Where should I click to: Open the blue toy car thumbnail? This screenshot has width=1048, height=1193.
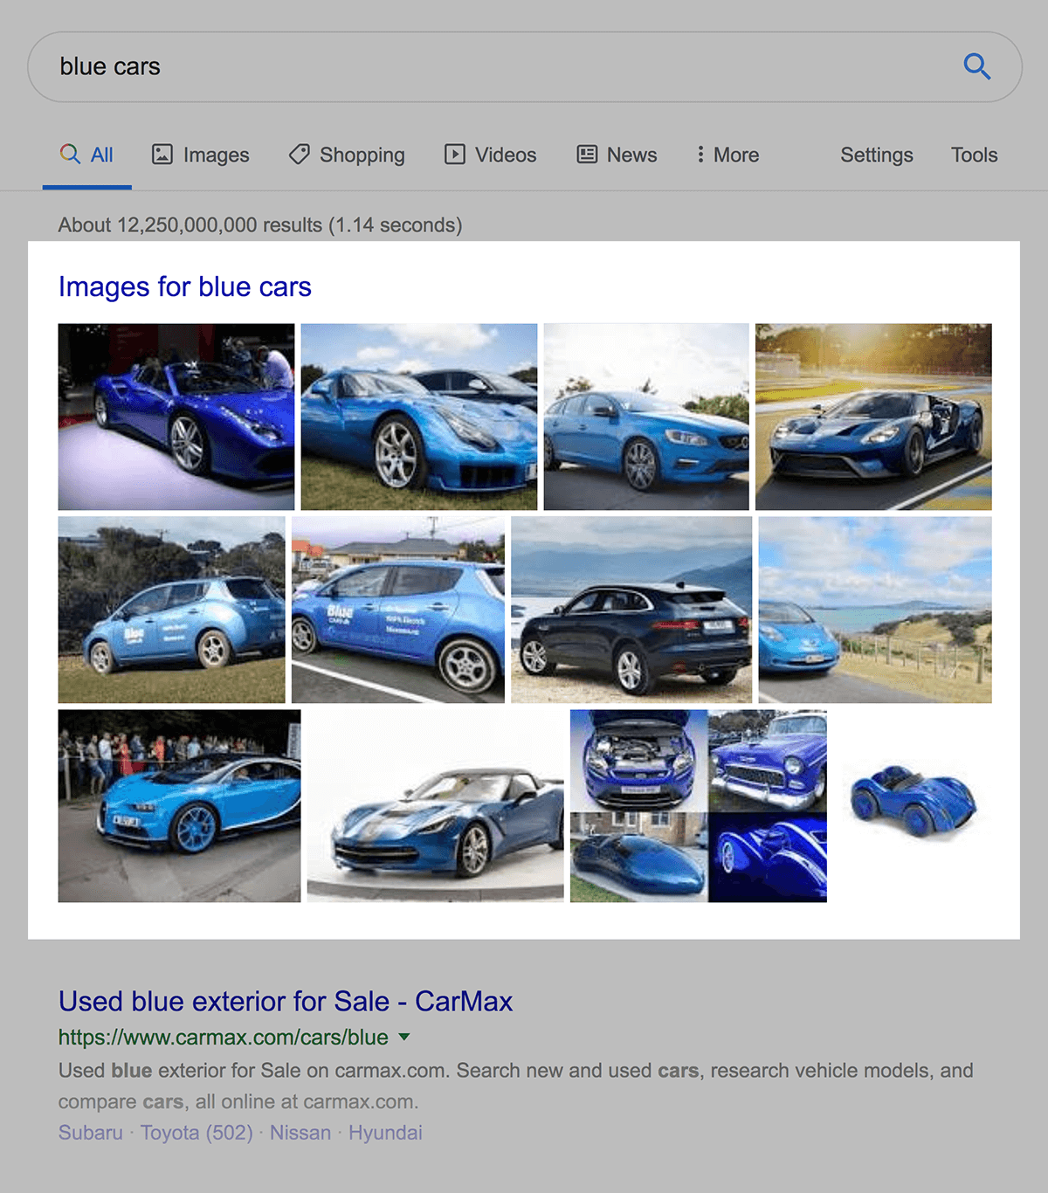coord(913,802)
